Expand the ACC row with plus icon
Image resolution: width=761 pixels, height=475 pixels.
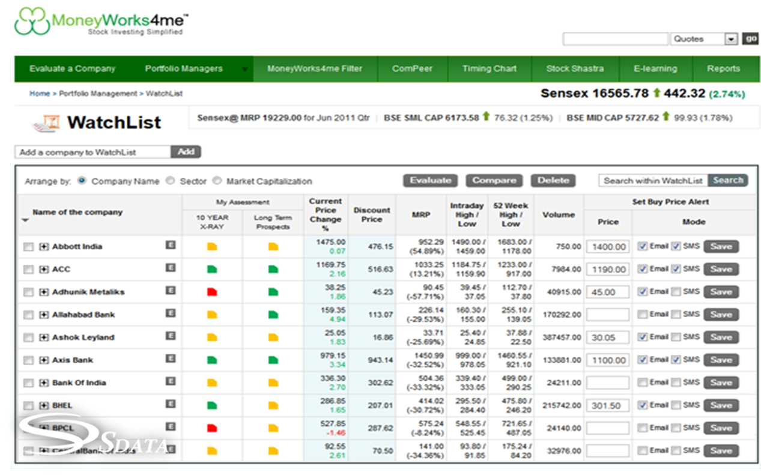(x=44, y=270)
